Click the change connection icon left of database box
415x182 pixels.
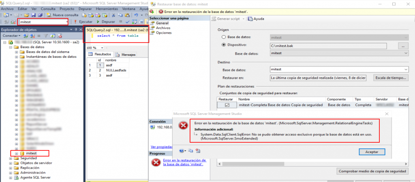pos(13,22)
